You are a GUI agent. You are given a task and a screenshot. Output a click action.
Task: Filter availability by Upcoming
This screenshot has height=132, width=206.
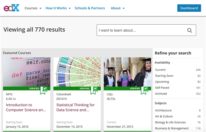(x=178, y=82)
